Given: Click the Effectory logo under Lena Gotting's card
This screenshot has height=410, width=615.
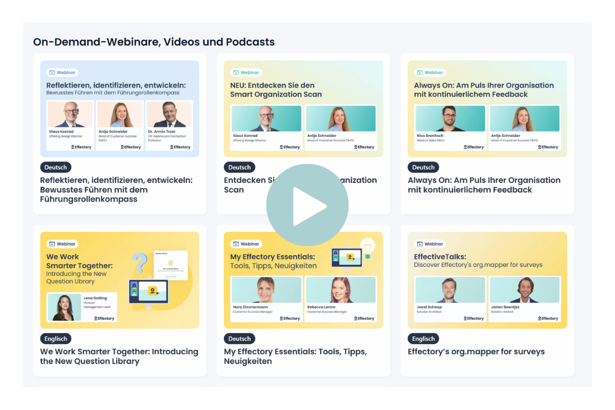Looking at the screenshot, I should pyautogui.click(x=104, y=318).
